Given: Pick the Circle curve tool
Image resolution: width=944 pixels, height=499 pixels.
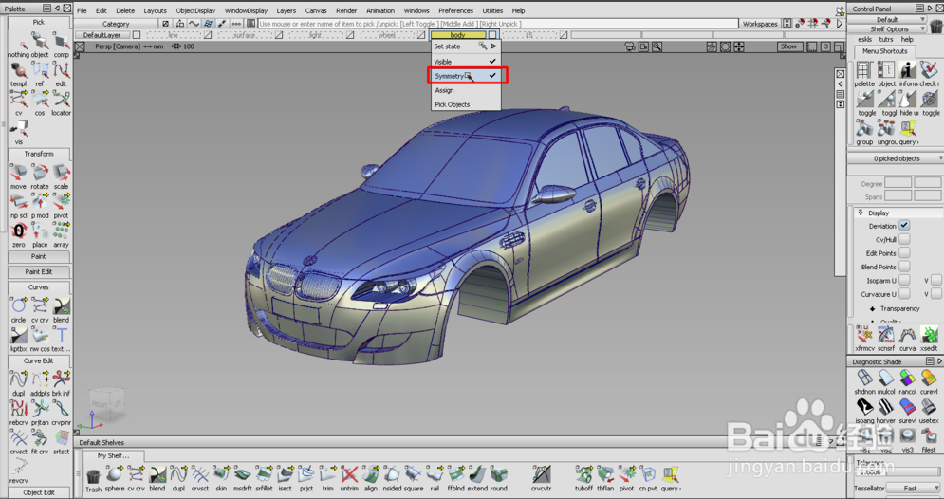Looking at the screenshot, I should point(19,307).
